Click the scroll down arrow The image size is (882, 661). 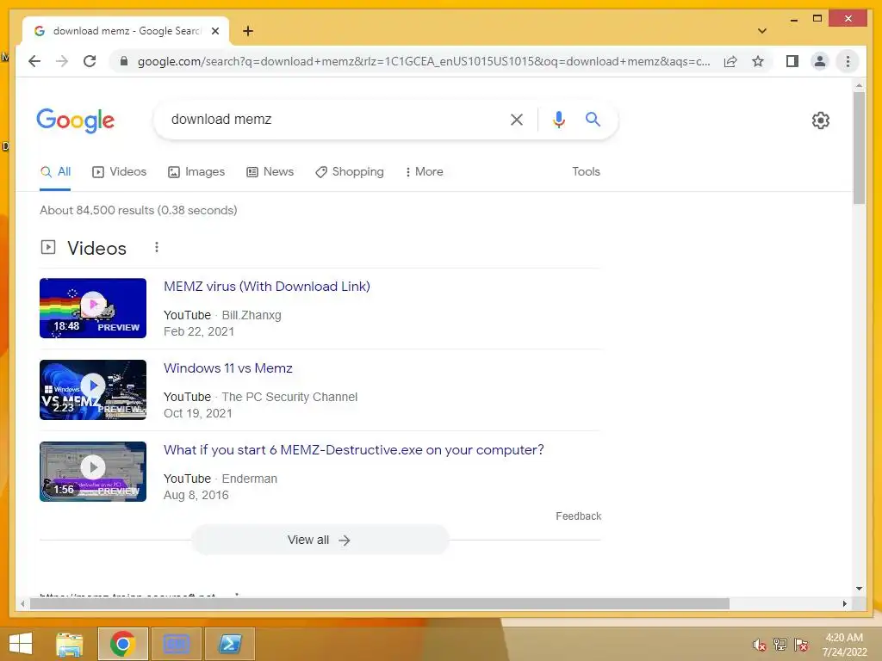(x=859, y=589)
